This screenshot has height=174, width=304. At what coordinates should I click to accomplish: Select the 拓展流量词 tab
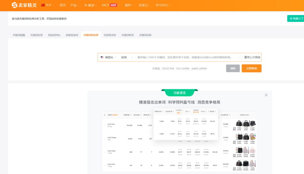point(72,35)
